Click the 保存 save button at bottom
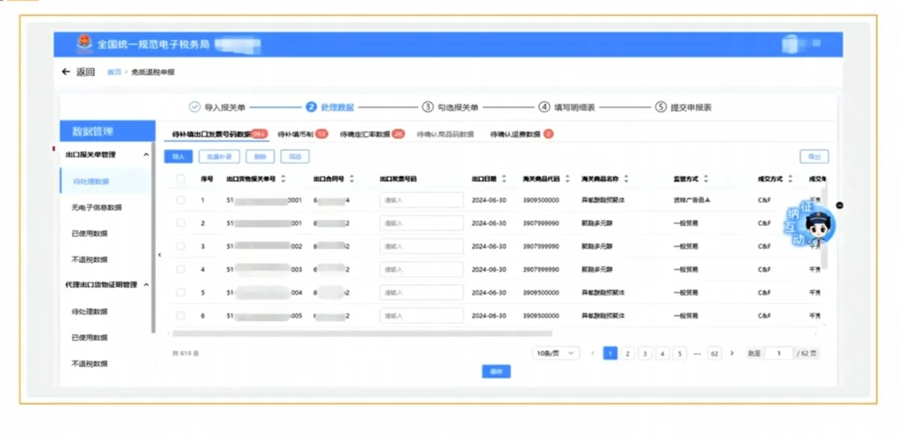Screen dimensions: 898x436 point(496,371)
